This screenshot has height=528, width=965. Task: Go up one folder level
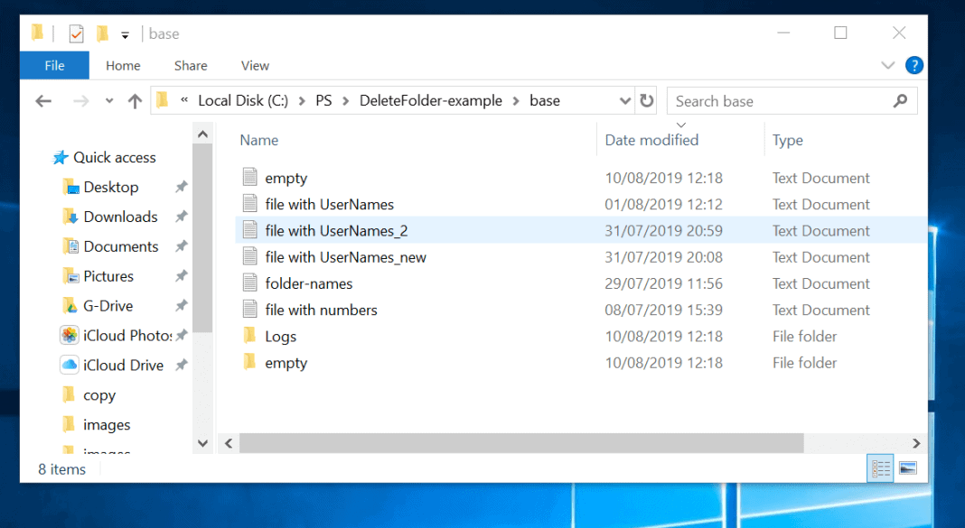(135, 101)
